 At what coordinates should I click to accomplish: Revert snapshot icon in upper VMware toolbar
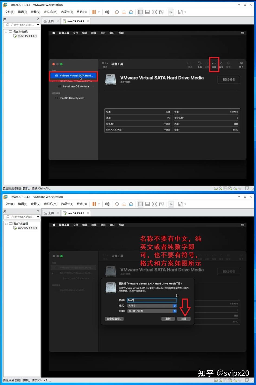[124, 12]
